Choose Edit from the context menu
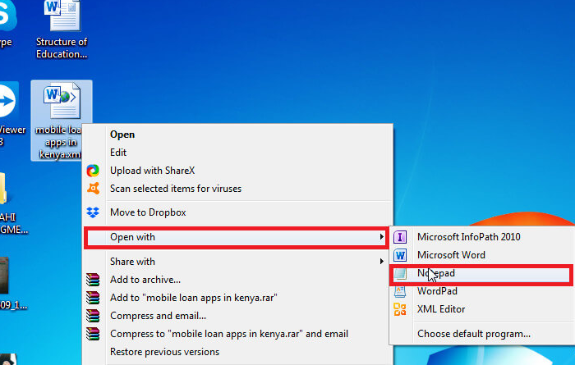575x365 pixels. click(x=118, y=153)
